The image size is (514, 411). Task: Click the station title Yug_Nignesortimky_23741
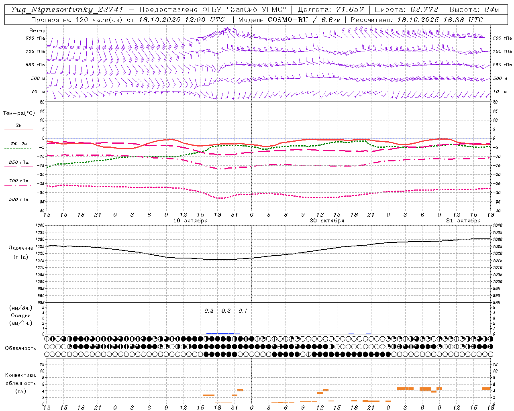point(67,10)
